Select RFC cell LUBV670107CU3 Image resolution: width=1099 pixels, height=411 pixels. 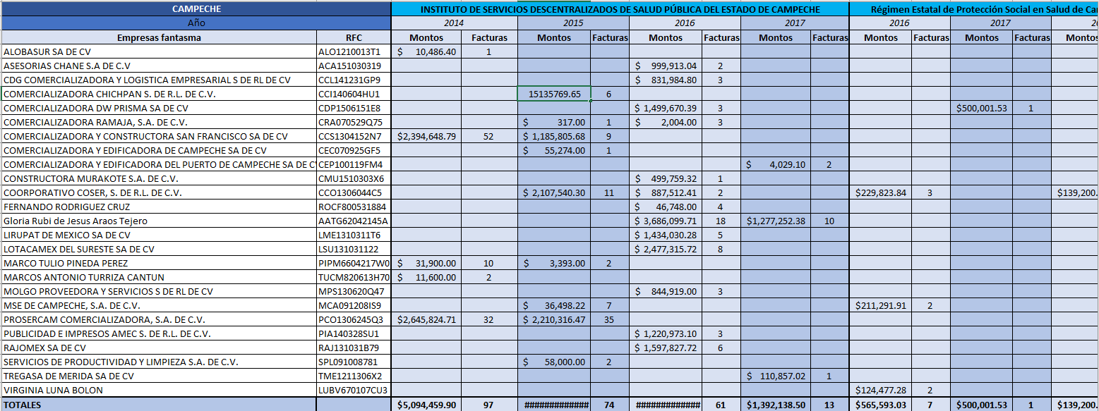[x=354, y=390]
